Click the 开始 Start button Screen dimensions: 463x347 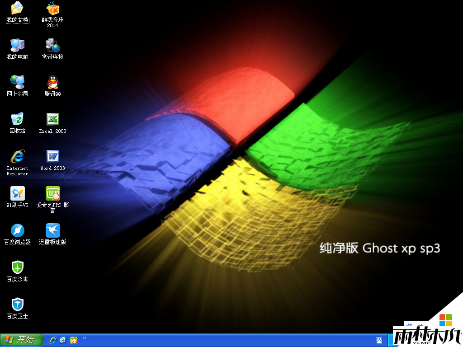[x=21, y=340]
